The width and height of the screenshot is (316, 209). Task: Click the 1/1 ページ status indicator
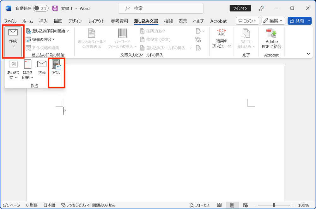(x=11, y=205)
